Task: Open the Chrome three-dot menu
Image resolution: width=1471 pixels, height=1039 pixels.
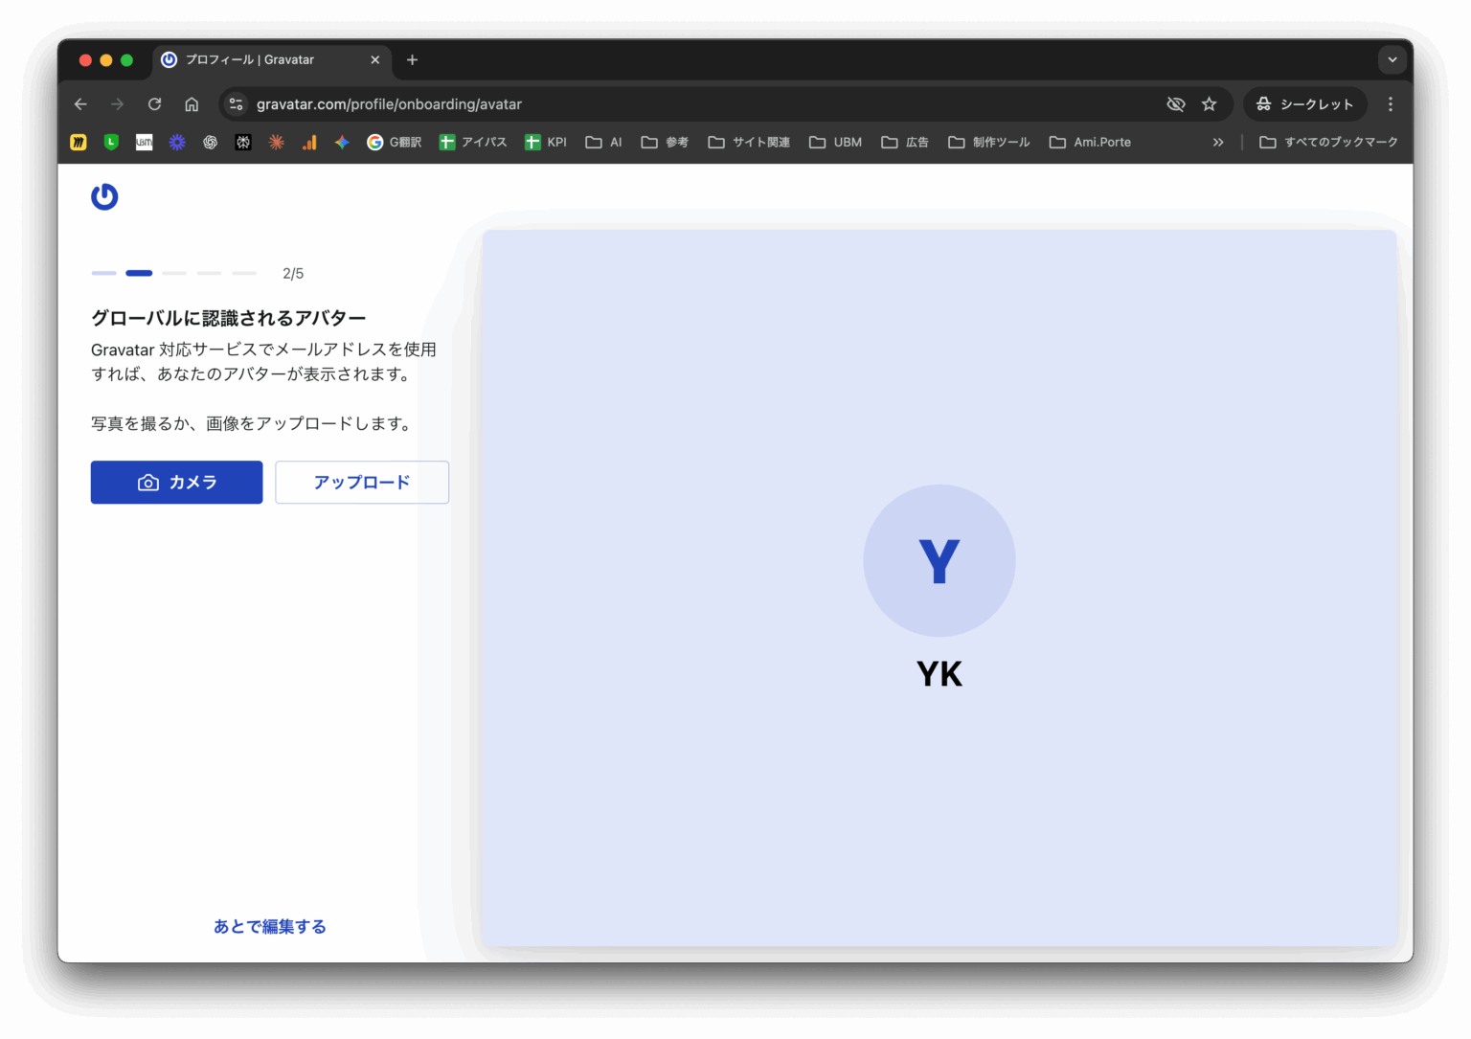Action: click(1391, 104)
